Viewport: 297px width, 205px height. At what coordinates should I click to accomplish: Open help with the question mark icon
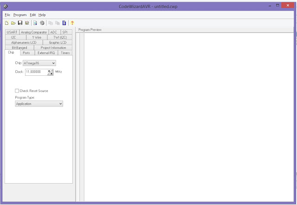tap(72, 23)
